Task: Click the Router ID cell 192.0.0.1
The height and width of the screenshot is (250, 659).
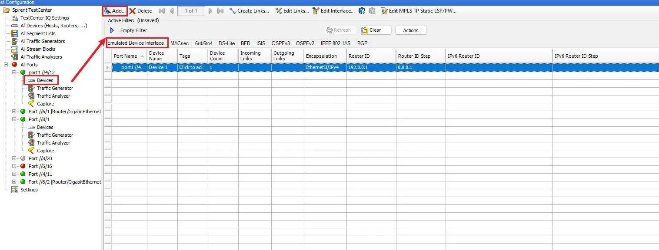Action: (x=358, y=68)
